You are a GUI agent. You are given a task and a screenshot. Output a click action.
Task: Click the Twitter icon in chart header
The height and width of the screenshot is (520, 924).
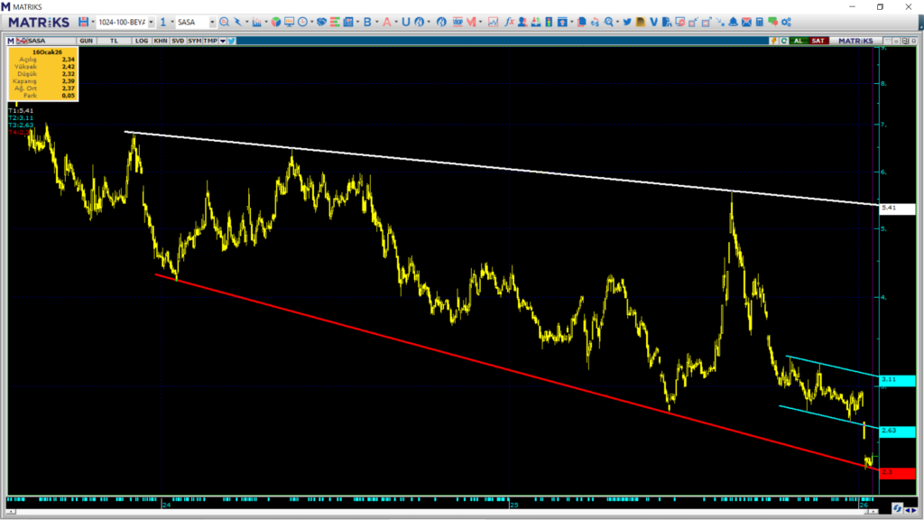point(232,41)
